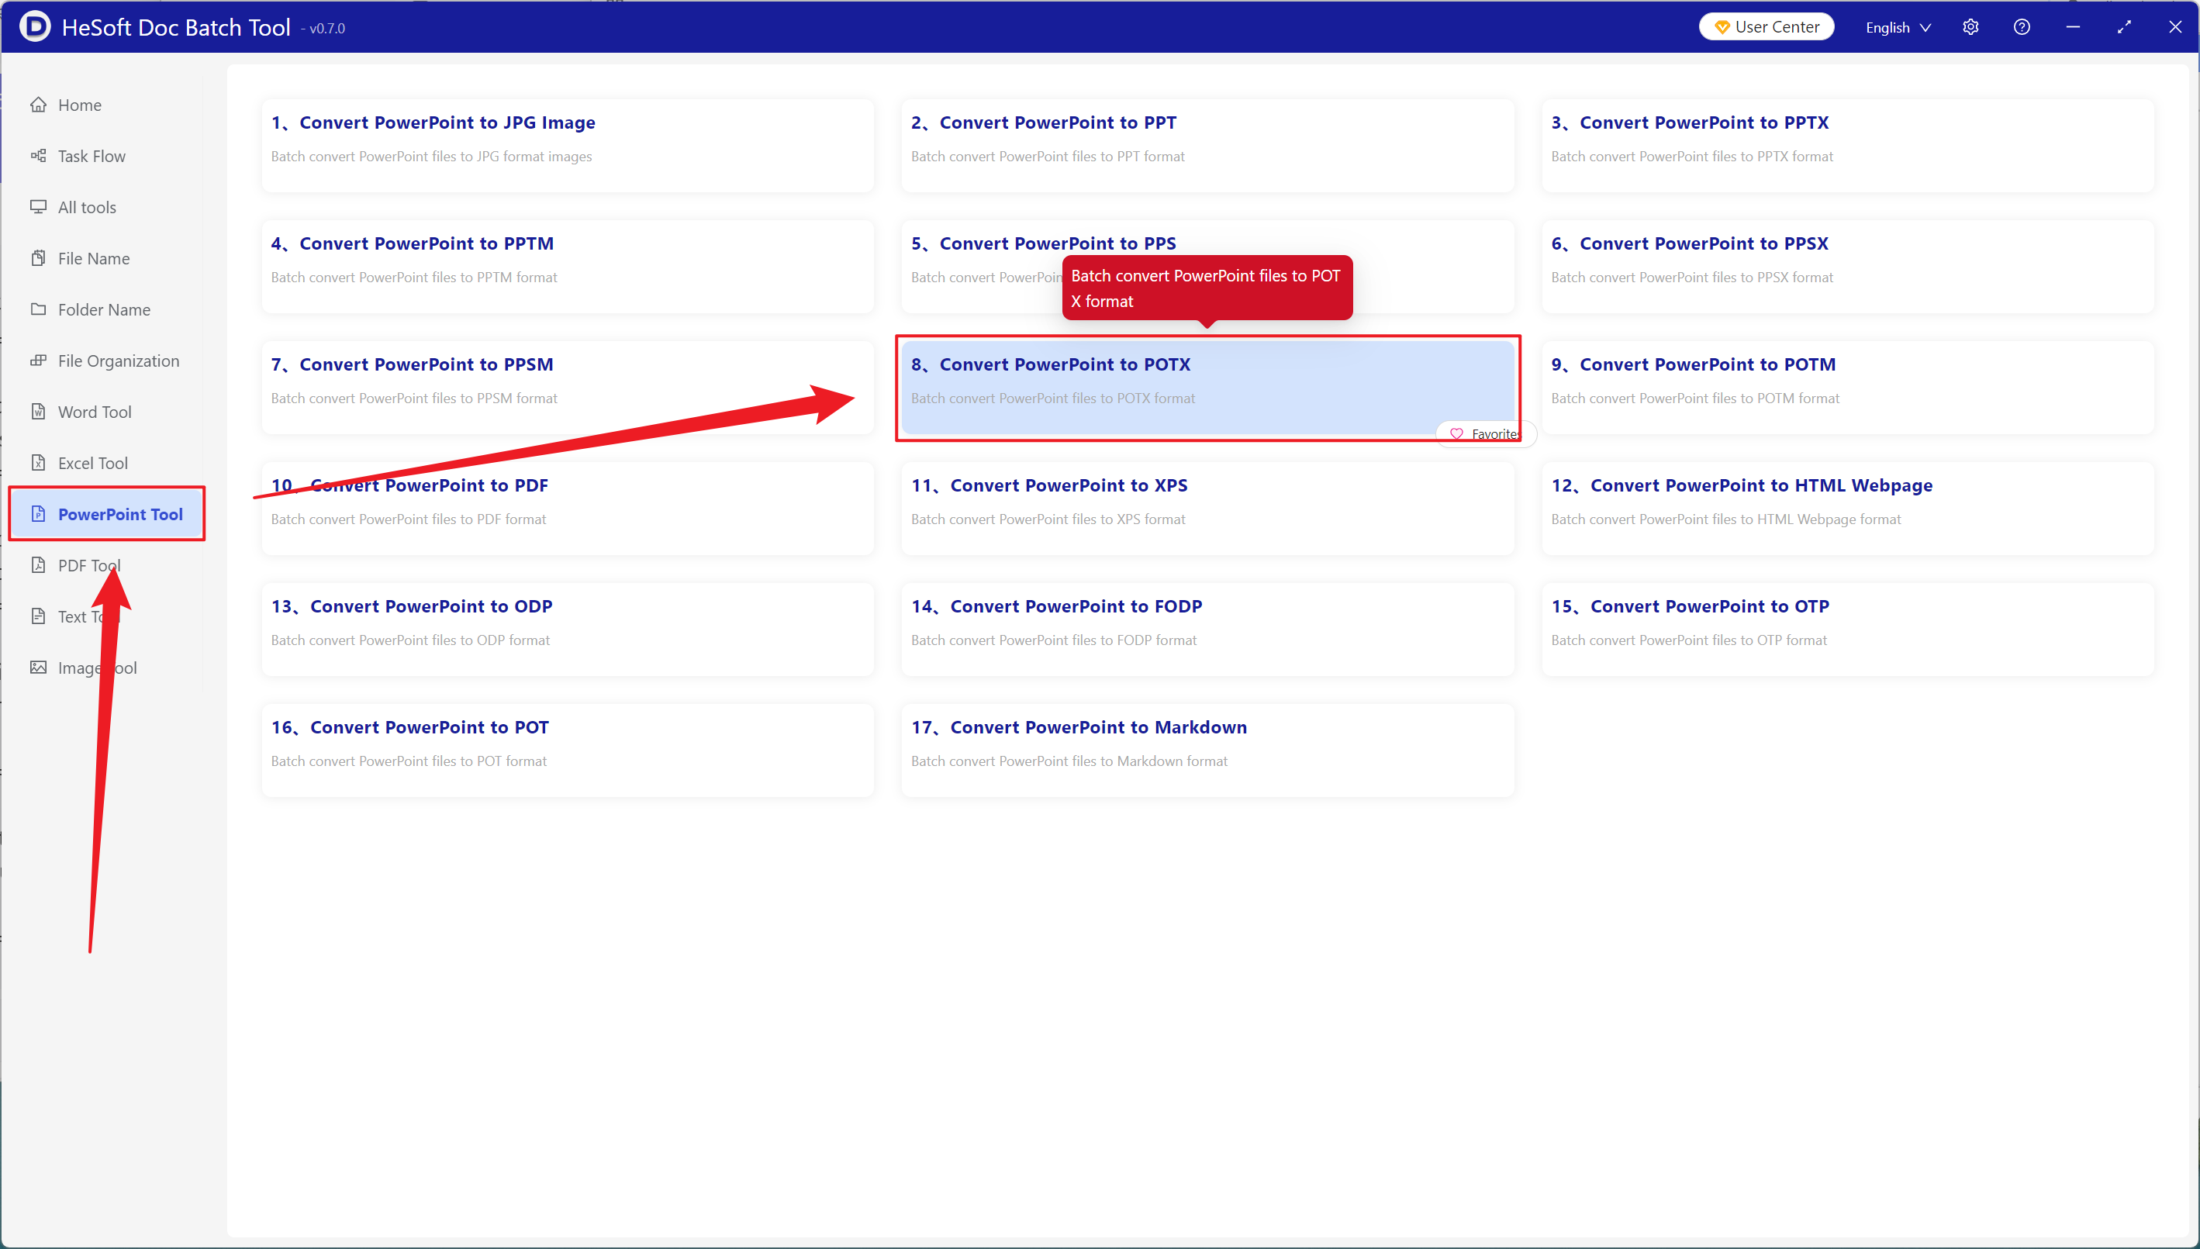Choose Convert PowerPoint to Markdown
Image resolution: width=2200 pixels, height=1249 pixels.
pos(1207,750)
